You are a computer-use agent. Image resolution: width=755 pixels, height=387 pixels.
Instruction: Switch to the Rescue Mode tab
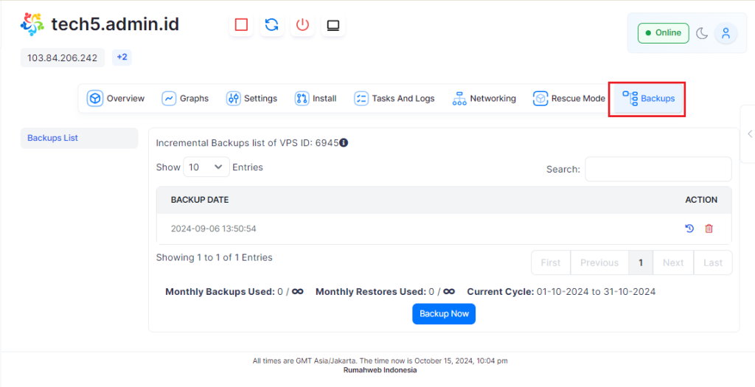coord(569,99)
